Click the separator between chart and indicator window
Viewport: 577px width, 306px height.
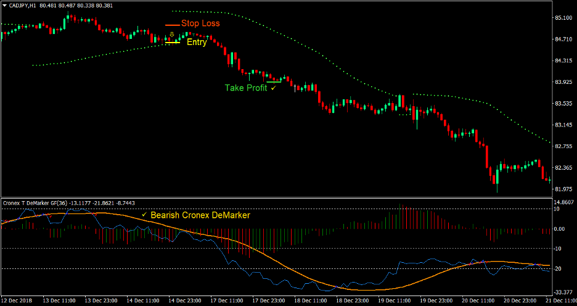(x=276, y=198)
